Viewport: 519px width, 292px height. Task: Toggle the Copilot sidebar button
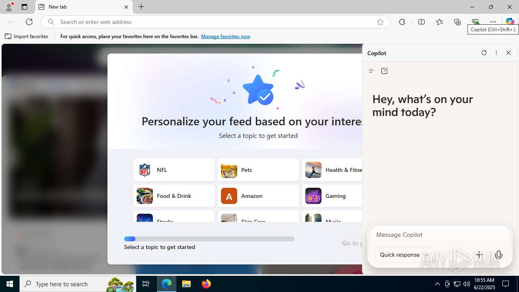(510, 22)
